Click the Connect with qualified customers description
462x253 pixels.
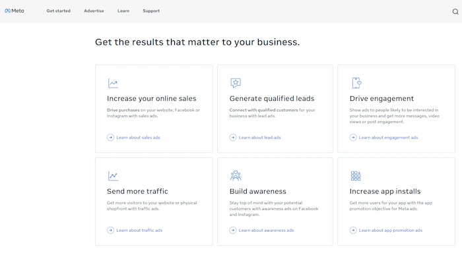coord(272,113)
